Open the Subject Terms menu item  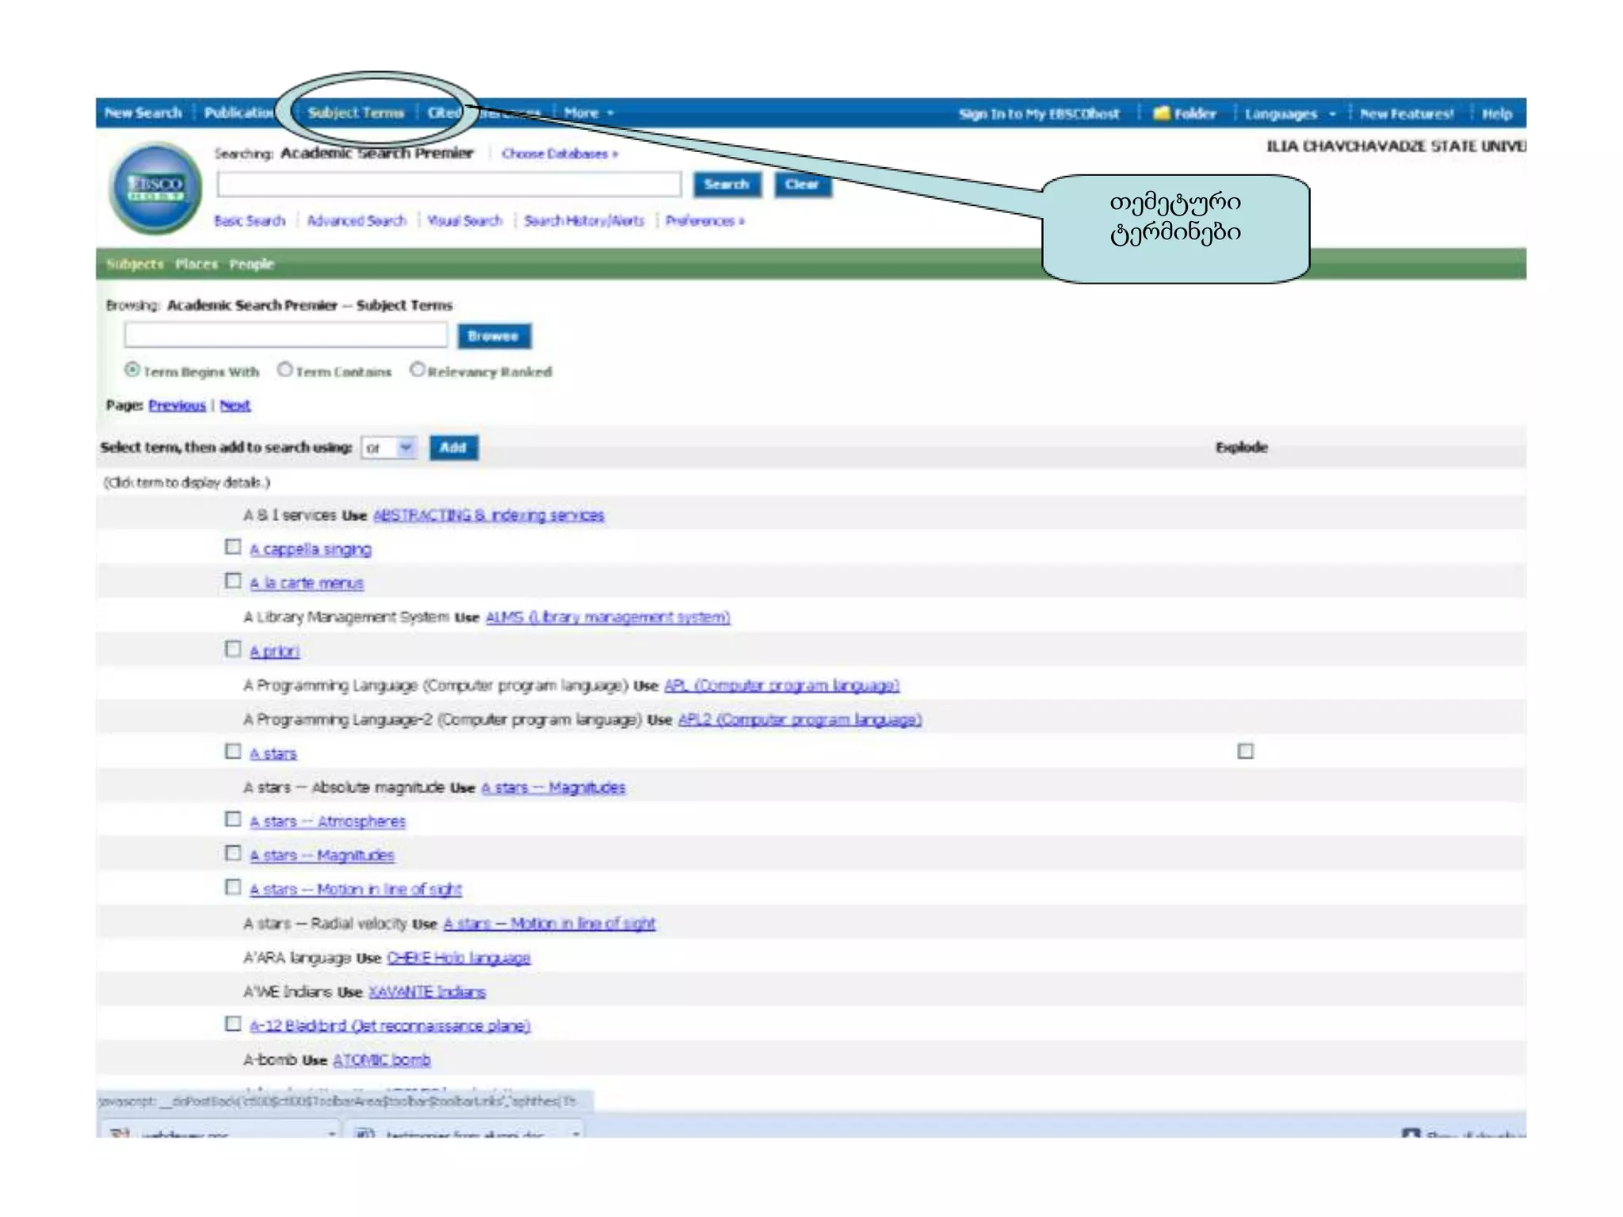click(x=356, y=113)
